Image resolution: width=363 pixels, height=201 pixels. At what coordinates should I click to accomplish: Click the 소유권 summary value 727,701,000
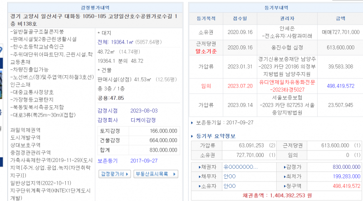pyautogui.click(x=250, y=155)
